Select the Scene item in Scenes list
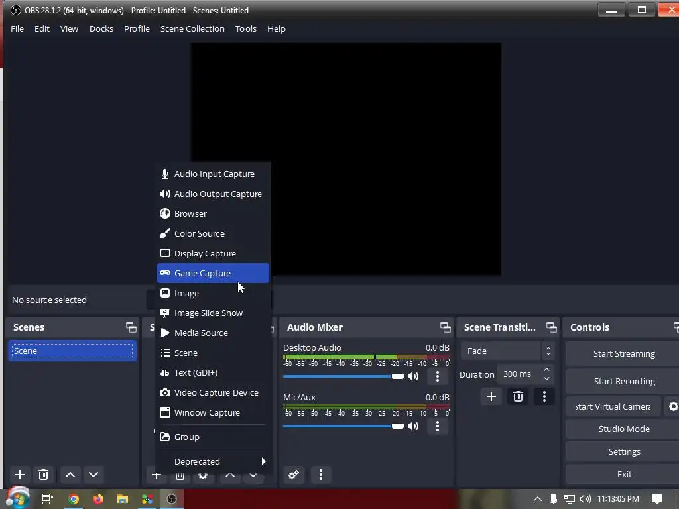 point(72,351)
